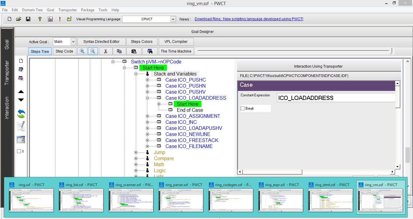Click the clipboard paste step icon
This screenshot has width=413, height=219.
coord(134,51)
